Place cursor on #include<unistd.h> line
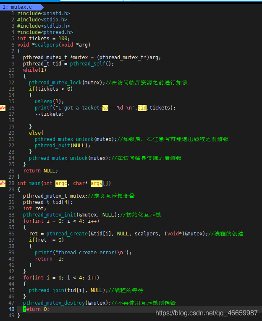This screenshot has height=321, width=262. [x=44, y=13]
